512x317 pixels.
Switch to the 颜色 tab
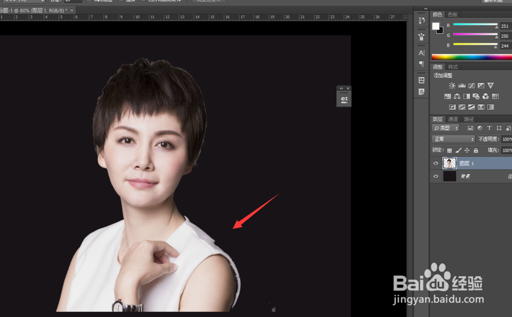click(x=437, y=14)
